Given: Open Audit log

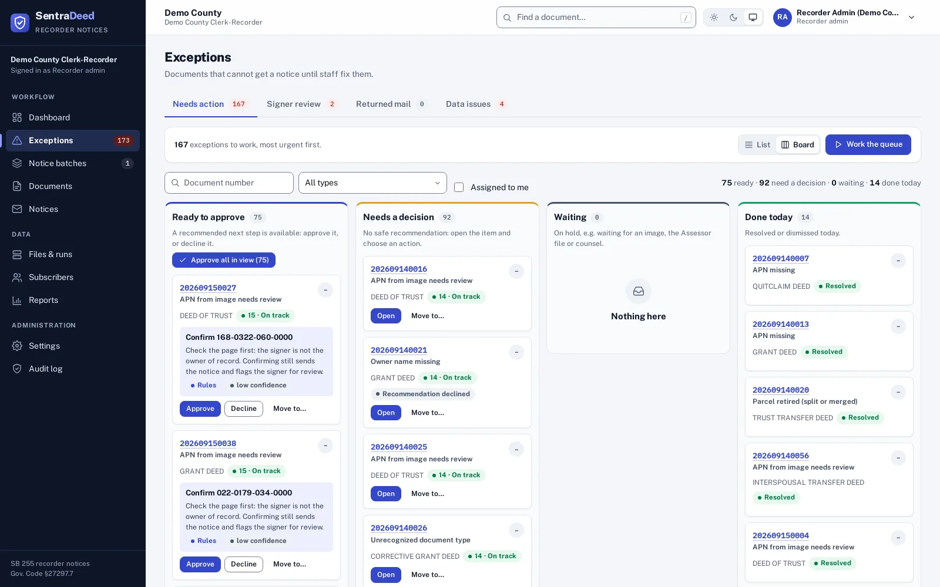Looking at the screenshot, I should [73, 369].
